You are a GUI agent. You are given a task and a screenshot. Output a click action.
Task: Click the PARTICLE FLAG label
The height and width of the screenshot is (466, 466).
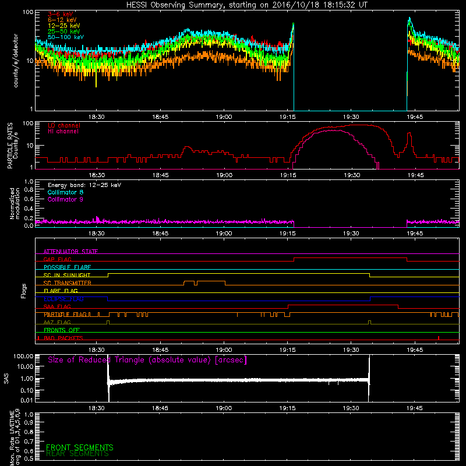pos(65,315)
